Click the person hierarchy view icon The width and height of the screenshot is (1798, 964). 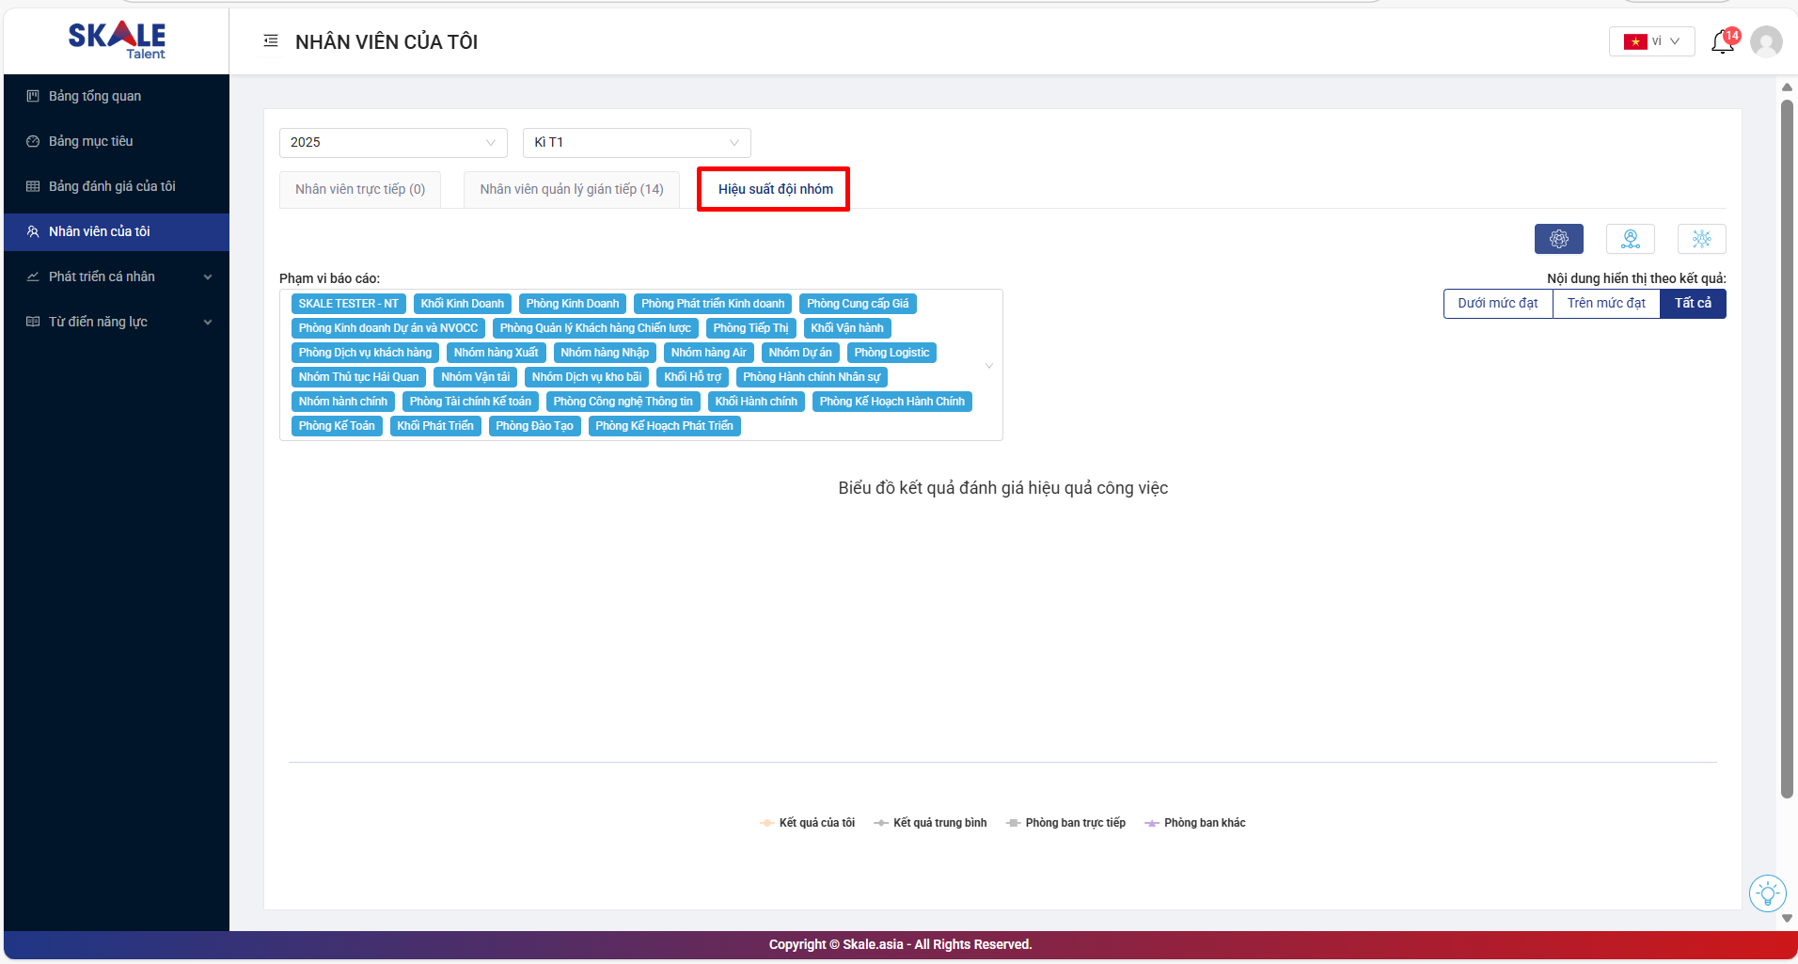tap(1630, 239)
